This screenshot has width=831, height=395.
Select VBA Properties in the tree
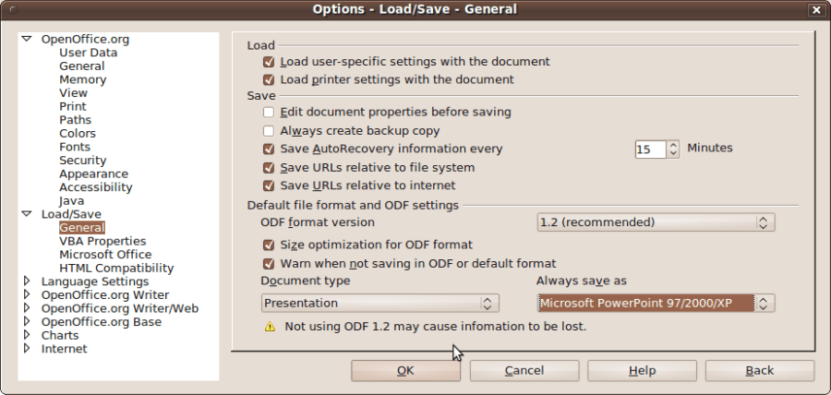(102, 242)
